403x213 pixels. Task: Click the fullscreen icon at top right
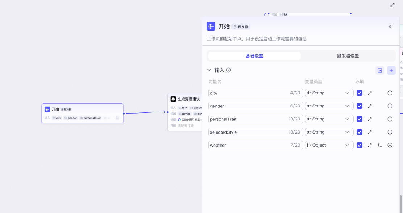pos(392,5)
